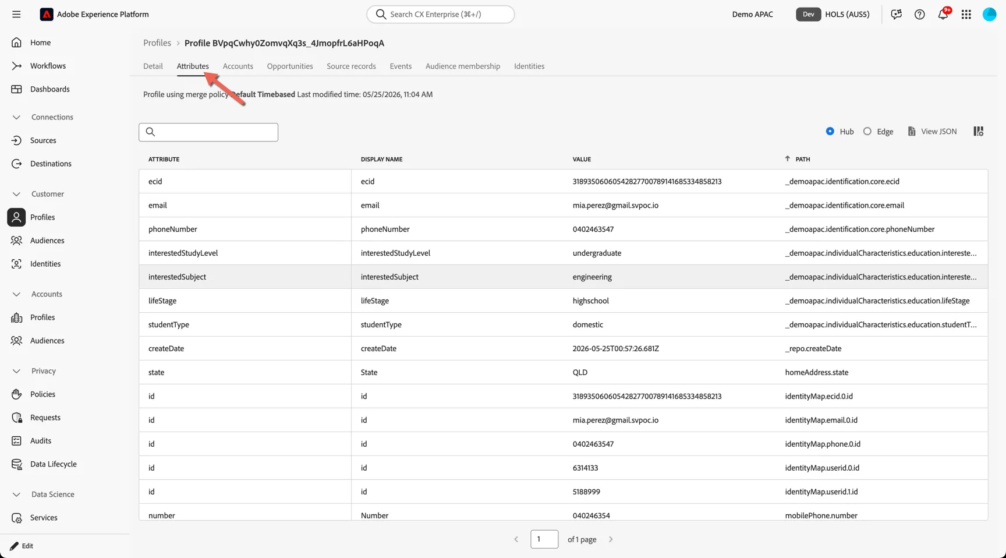
Task: Open Dashboards in the sidebar
Action: [x=49, y=89]
